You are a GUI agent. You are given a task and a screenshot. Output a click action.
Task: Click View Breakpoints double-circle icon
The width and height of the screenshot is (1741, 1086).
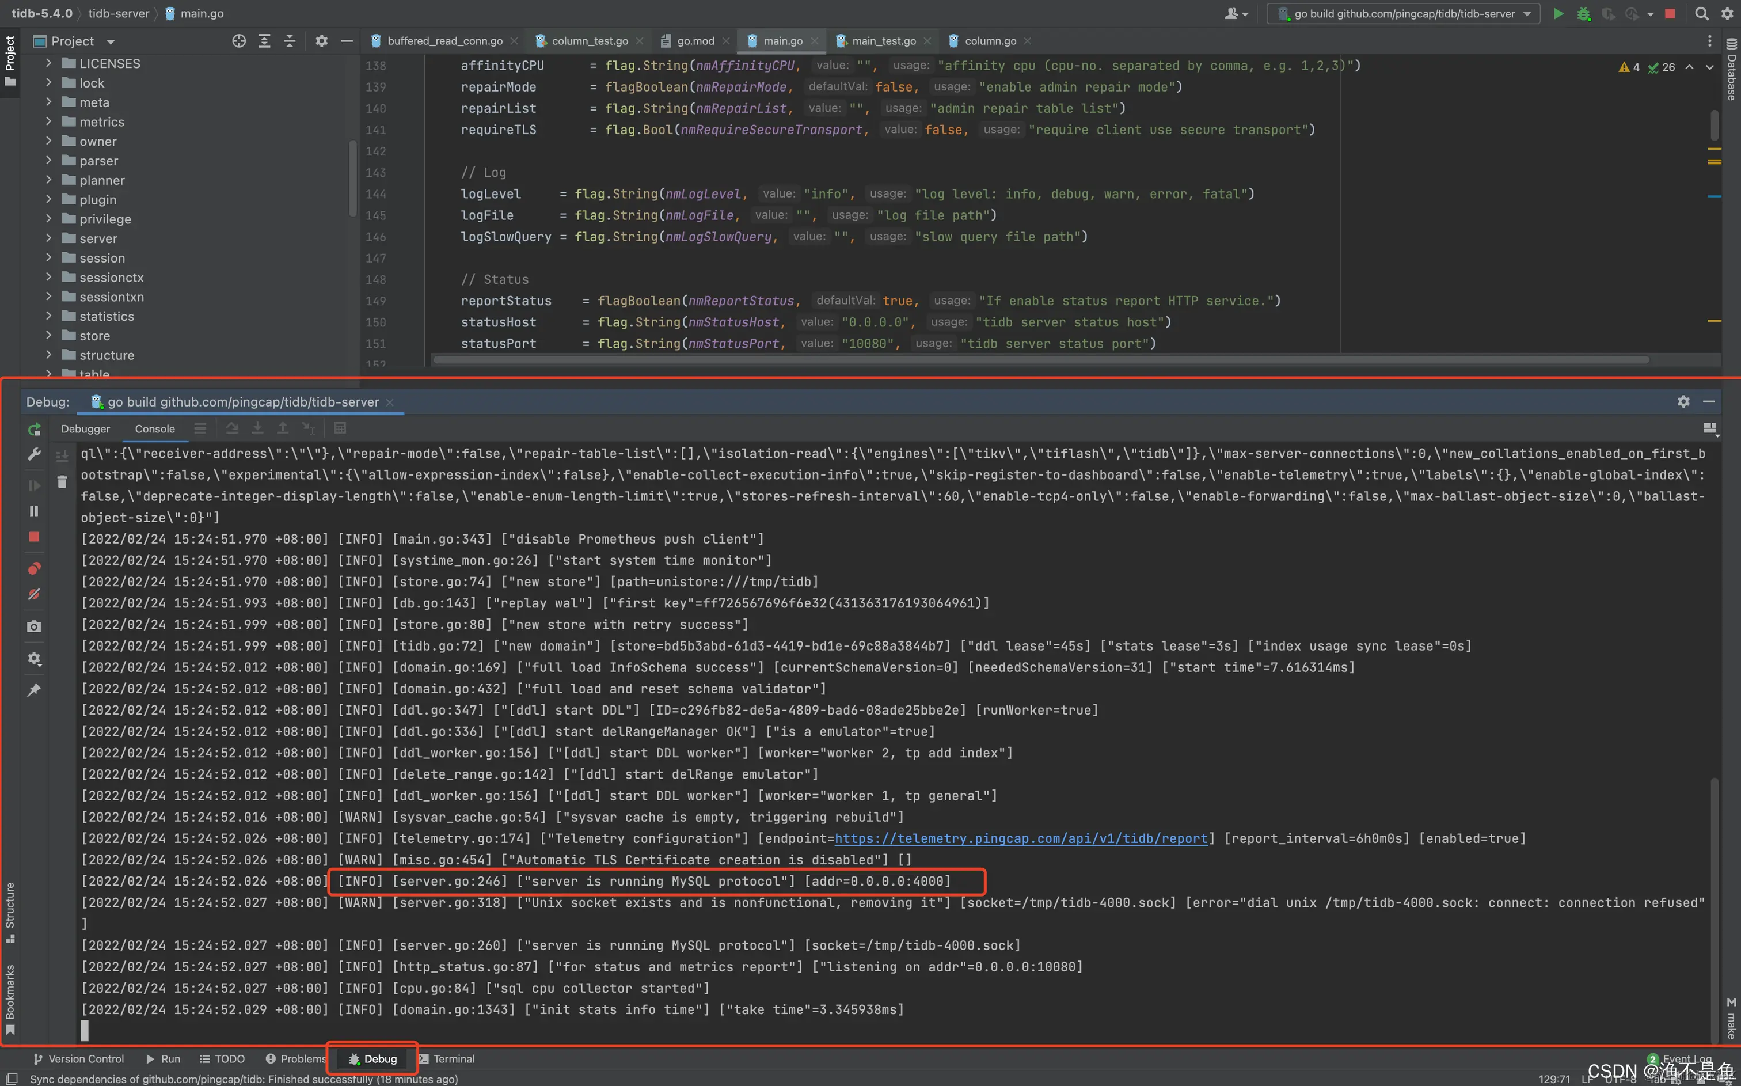click(x=34, y=569)
